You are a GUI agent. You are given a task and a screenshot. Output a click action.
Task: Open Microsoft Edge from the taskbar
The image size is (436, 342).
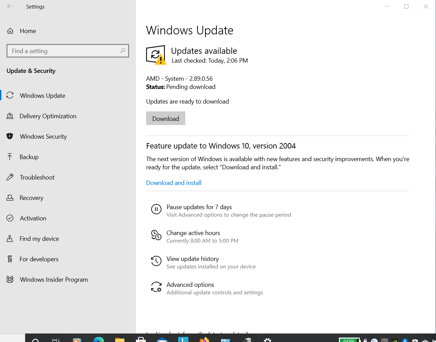click(x=99, y=340)
